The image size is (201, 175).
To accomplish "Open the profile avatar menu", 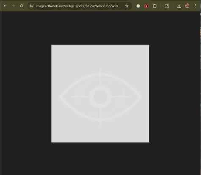I will (187, 6).
